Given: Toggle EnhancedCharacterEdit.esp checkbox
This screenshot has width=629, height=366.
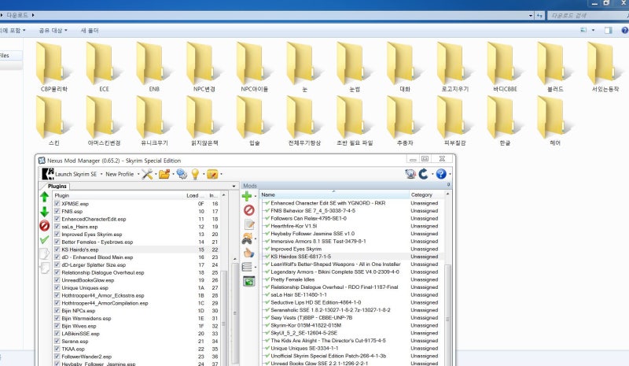Looking at the screenshot, I should coord(57,219).
